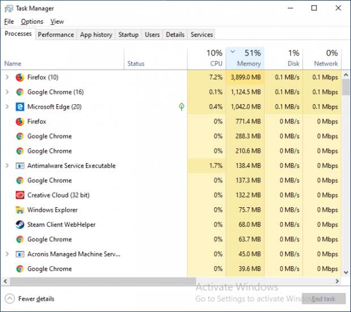Open the File menu
The width and height of the screenshot is (351, 312).
pos(9,22)
